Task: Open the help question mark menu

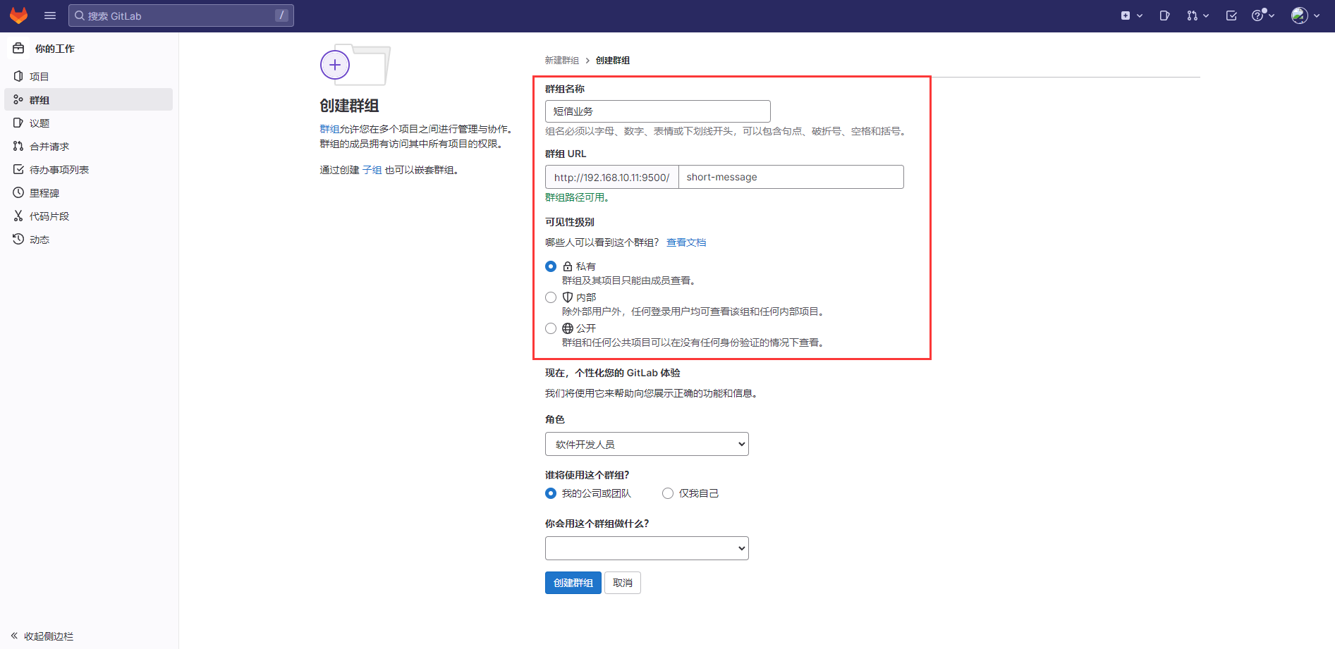Action: pyautogui.click(x=1262, y=16)
